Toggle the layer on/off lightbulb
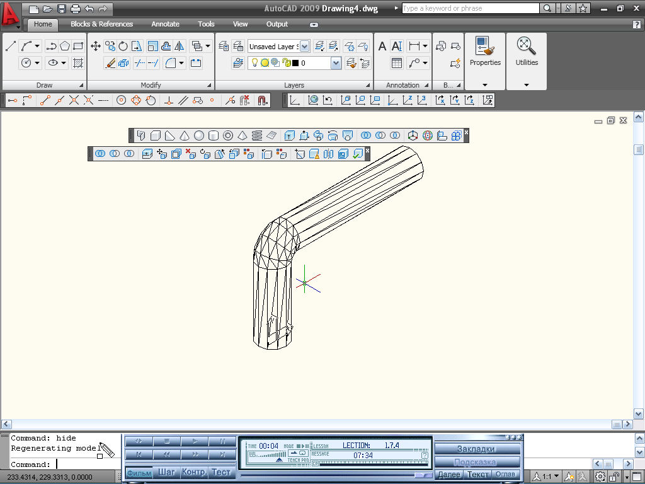The image size is (645, 484). (x=254, y=63)
